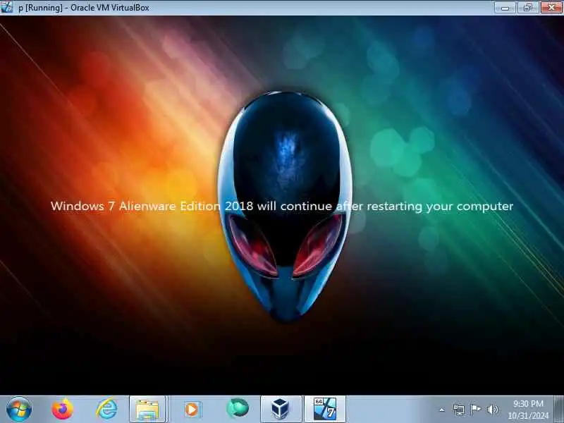Open the VirtualBox cube taskbar icon
Image resolution: width=564 pixels, height=423 pixels.
[x=281, y=410]
